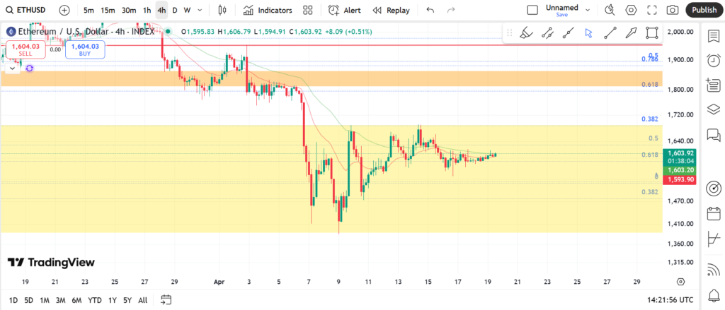Take a chart snapshot with camera icon

673,11
